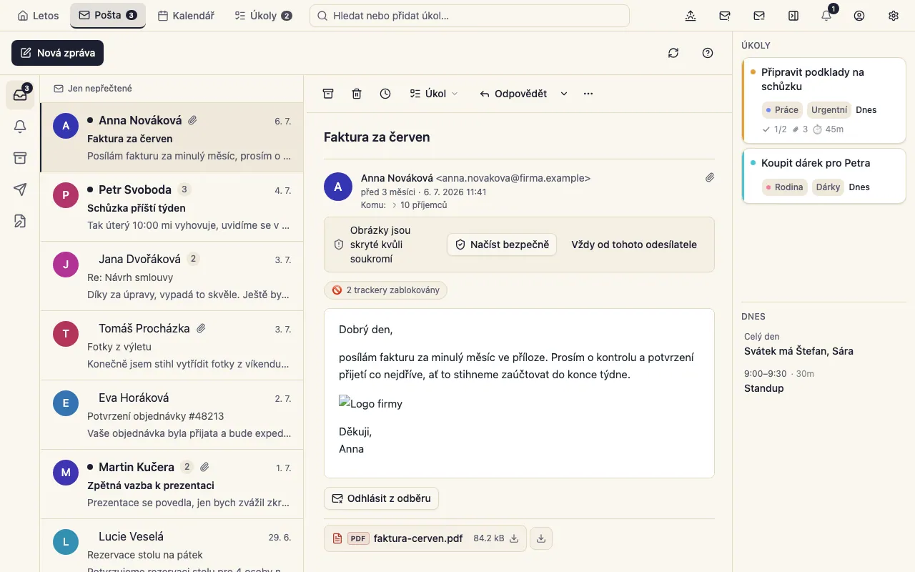The width and height of the screenshot is (915, 572).
Task: Open the sidebar bell notifications folder
Action: (x=20, y=127)
